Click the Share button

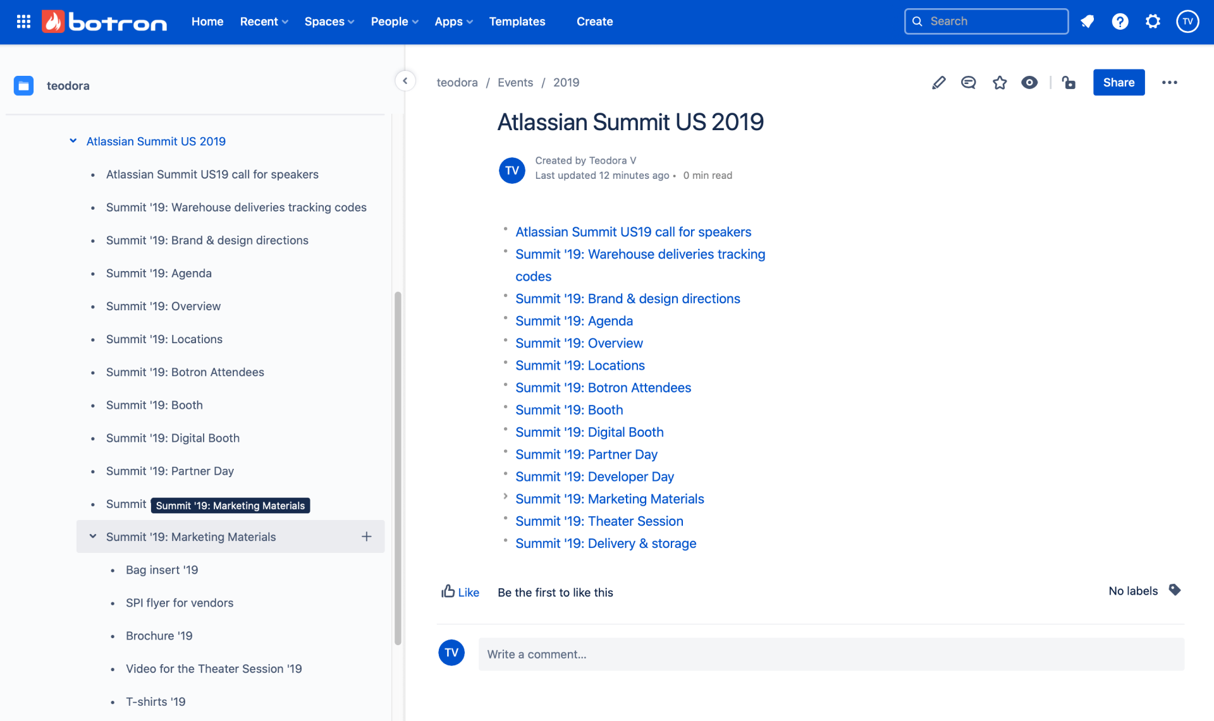1118,82
